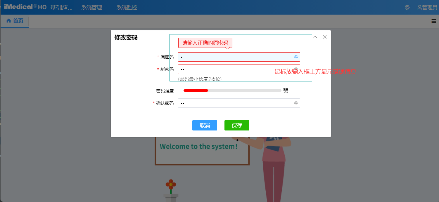439x202 pixels.
Task: Click the blue 取消 button
Action: [x=205, y=126]
